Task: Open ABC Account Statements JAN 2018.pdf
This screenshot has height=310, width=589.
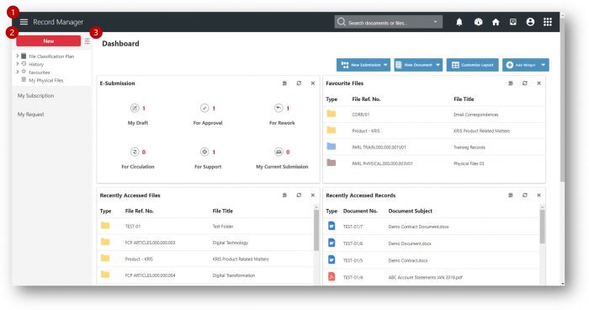Action: point(425,277)
